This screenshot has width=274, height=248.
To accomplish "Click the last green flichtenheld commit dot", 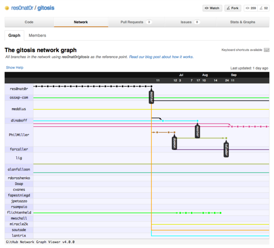I will (x=221, y=213).
